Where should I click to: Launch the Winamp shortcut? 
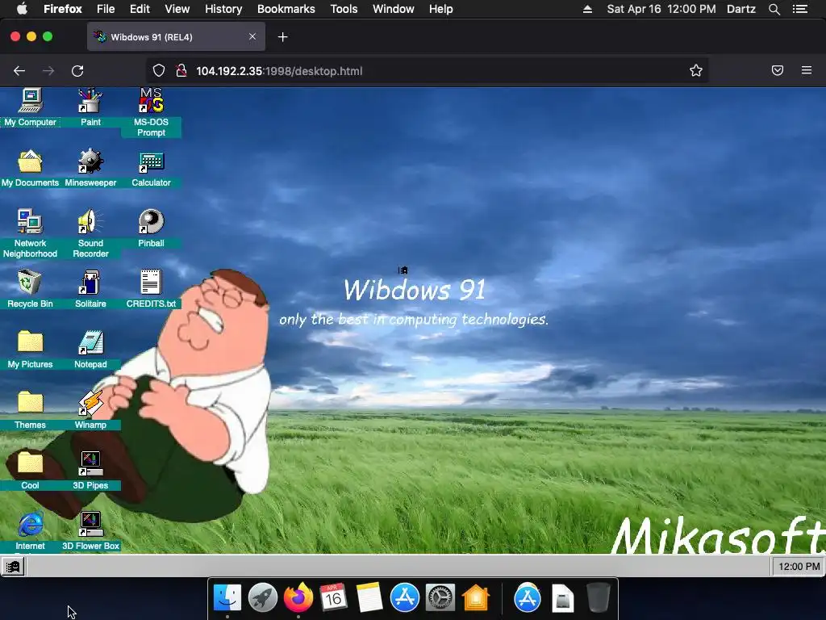pos(90,410)
